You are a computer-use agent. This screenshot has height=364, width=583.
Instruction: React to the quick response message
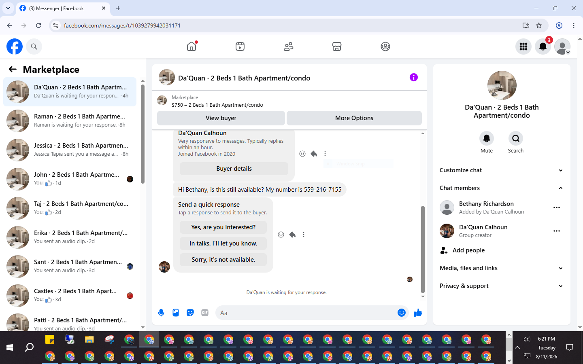[x=281, y=235]
